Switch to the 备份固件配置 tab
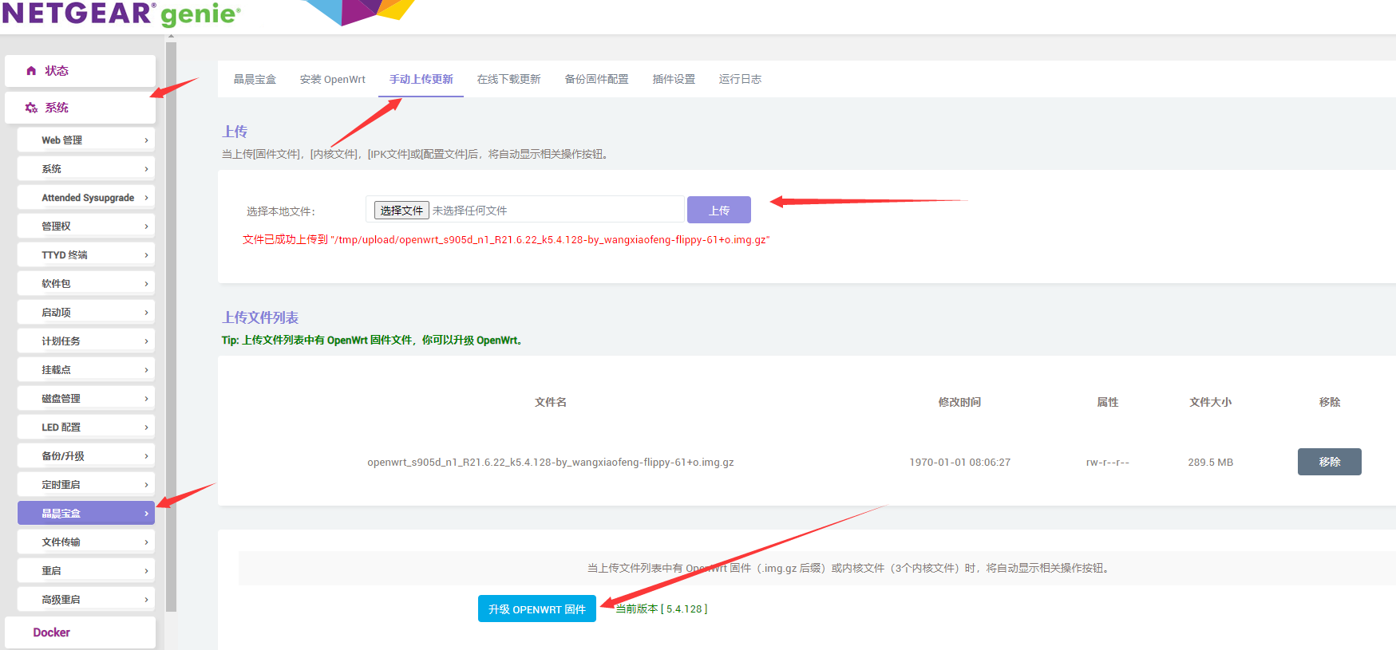Screen dimensions: 1396x650 point(596,79)
